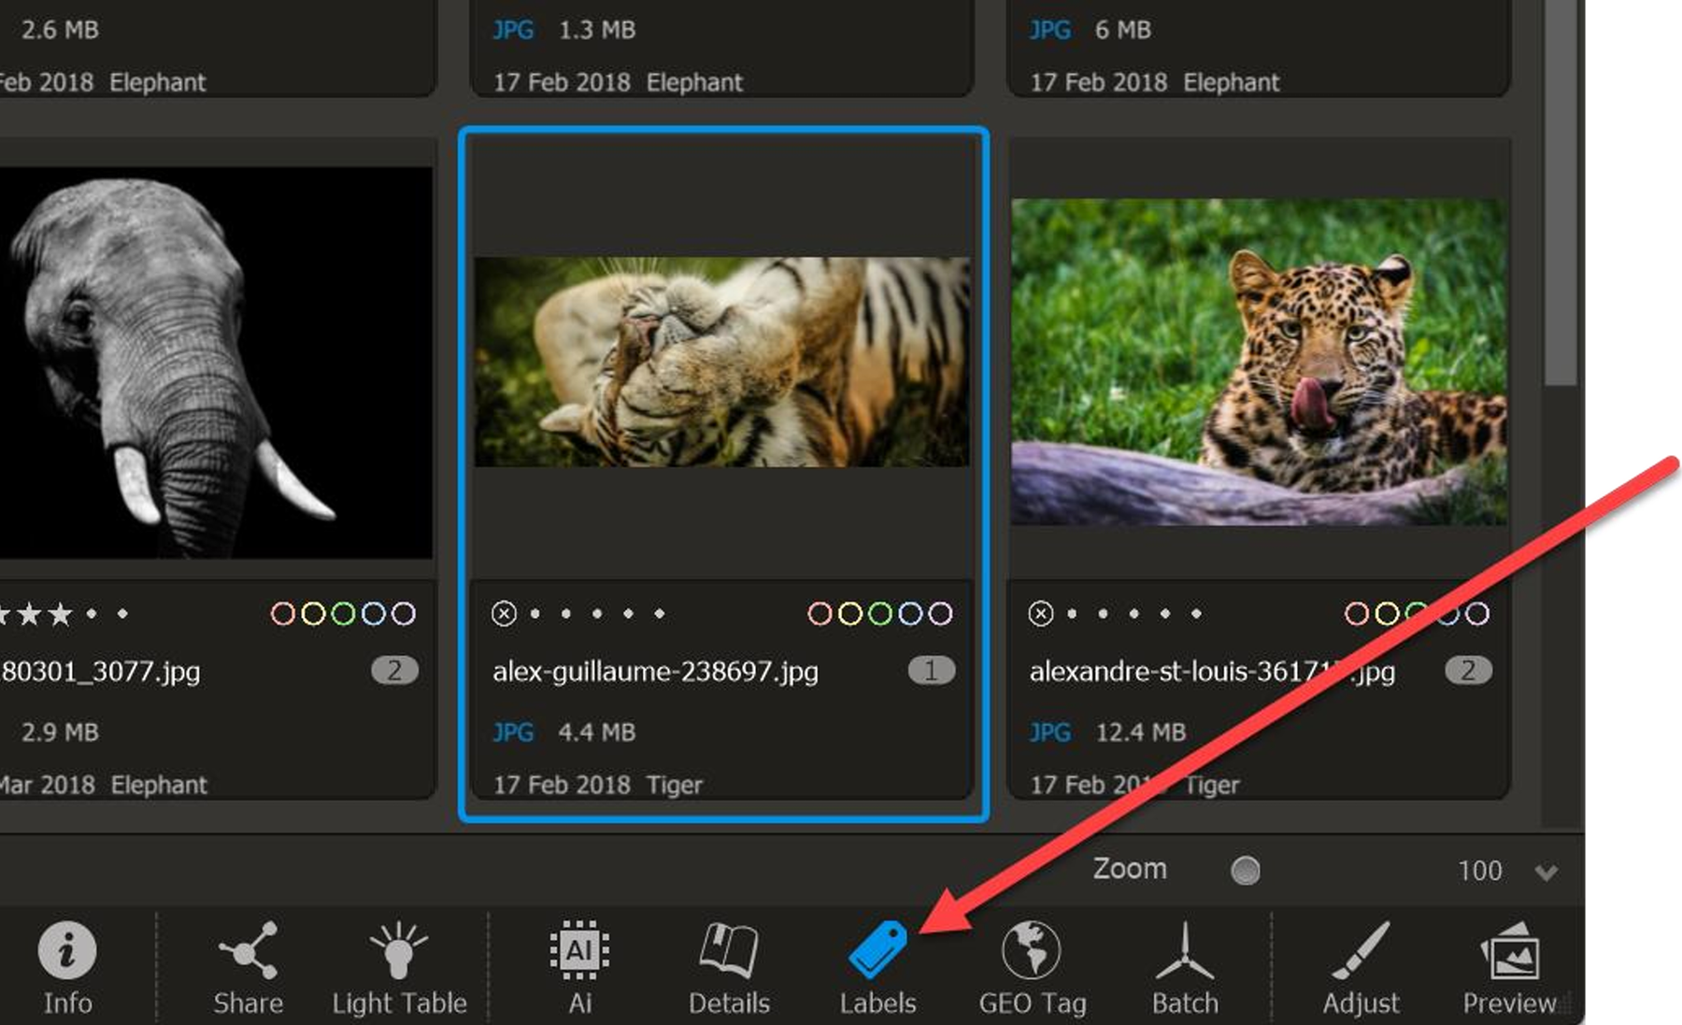This screenshot has width=1682, height=1025.
Task: Open the Adjust tool
Action: [1361, 967]
